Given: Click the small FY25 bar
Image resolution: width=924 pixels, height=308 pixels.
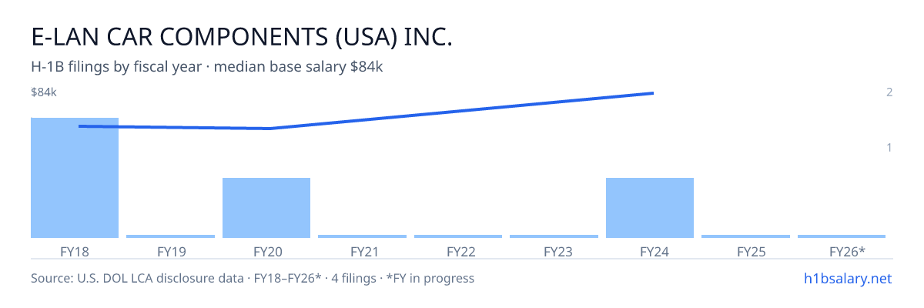Looking at the screenshot, I should (745, 236).
